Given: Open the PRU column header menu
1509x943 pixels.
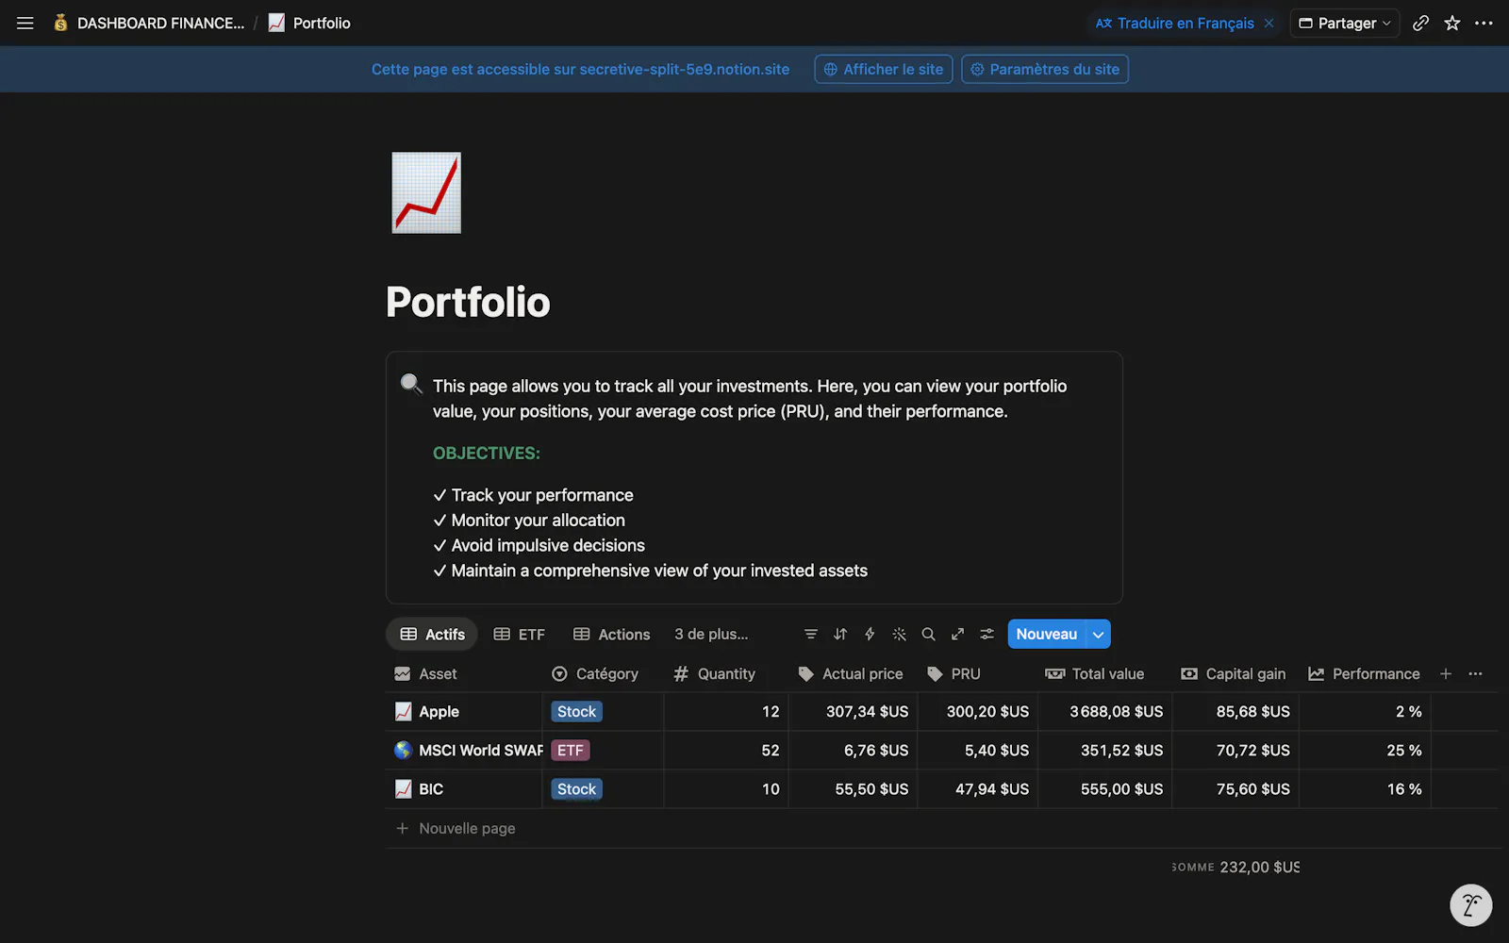Looking at the screenshot, I should (976, 673).
